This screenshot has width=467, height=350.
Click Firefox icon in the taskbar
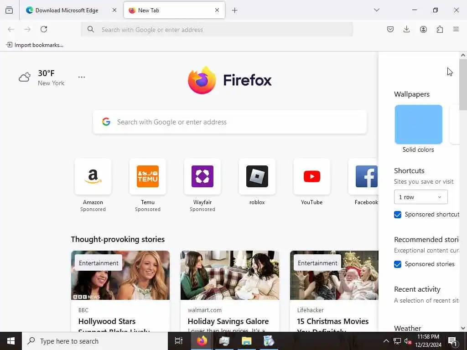(x=202, y=341)
